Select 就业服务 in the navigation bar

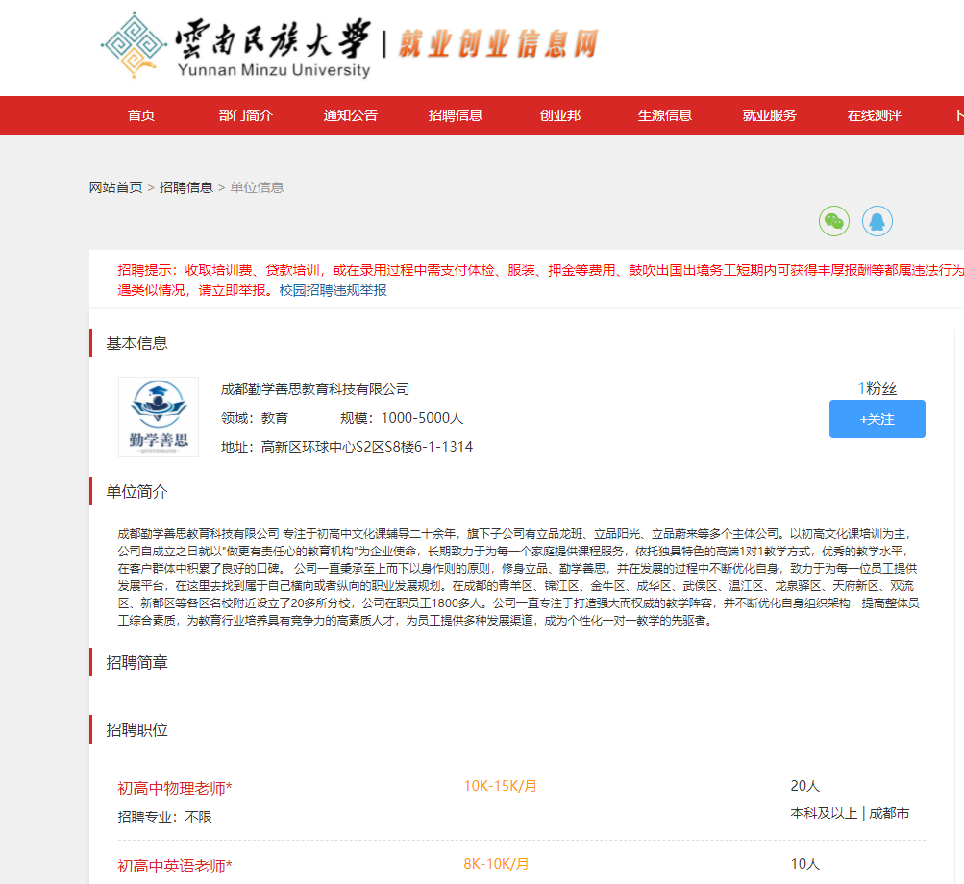(x=769, y=115)
